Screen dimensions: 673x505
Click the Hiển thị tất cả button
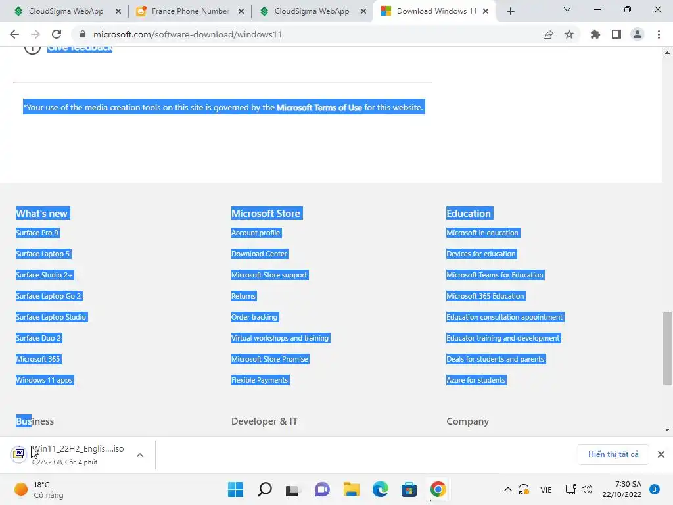coord(613,454)
